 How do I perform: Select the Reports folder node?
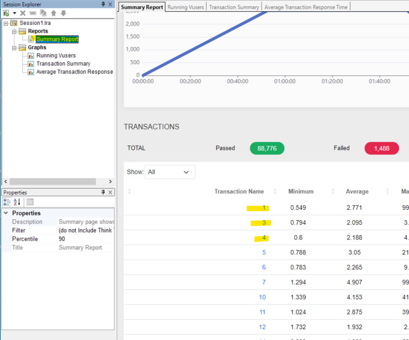(38, 31)
